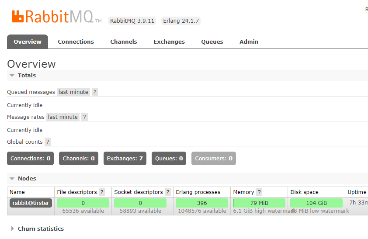Click the 1048576 available text

point(202,211)
